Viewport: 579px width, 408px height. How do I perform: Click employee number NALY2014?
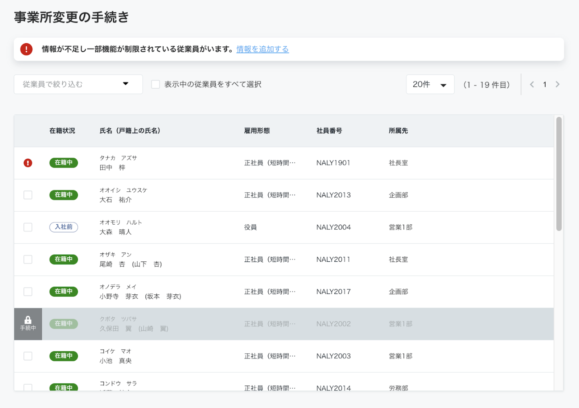pos(334,388)
